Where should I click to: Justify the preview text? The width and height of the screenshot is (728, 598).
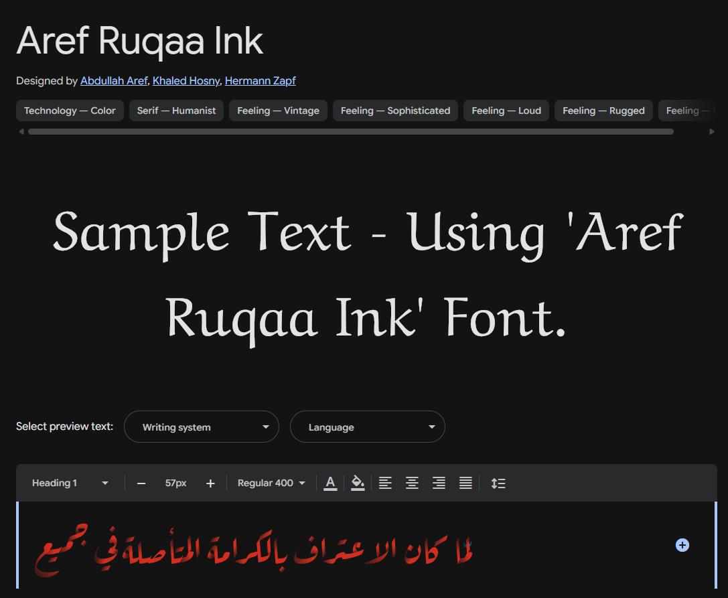[x=465, y=483]
